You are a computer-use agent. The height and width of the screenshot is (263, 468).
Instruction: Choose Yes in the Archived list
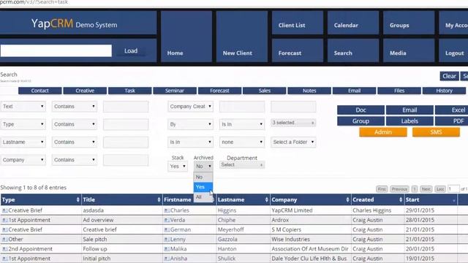click(x=203, y=187)
